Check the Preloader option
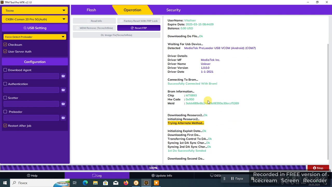 coord(5,112)
